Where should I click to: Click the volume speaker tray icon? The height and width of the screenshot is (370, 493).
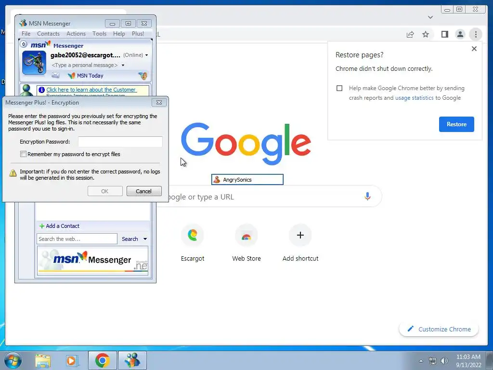444,361
